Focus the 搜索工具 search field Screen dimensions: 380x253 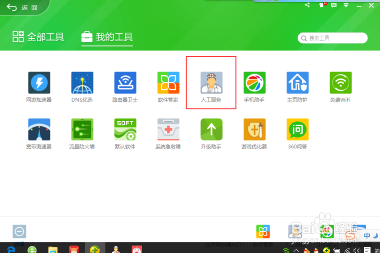332,38
